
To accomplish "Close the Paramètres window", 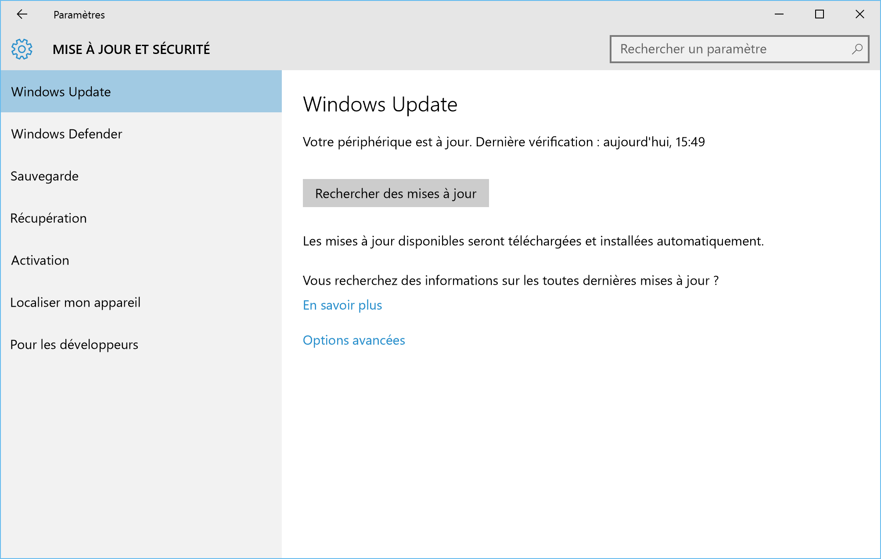I will click(x=860, y=14).
